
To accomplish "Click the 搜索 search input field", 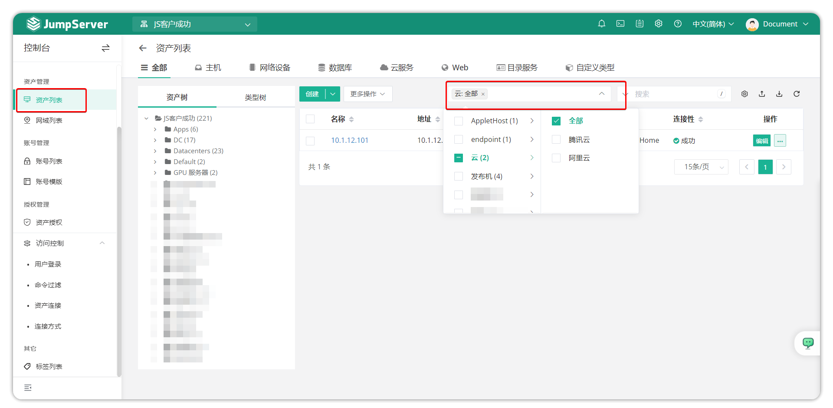I will 675,94.
